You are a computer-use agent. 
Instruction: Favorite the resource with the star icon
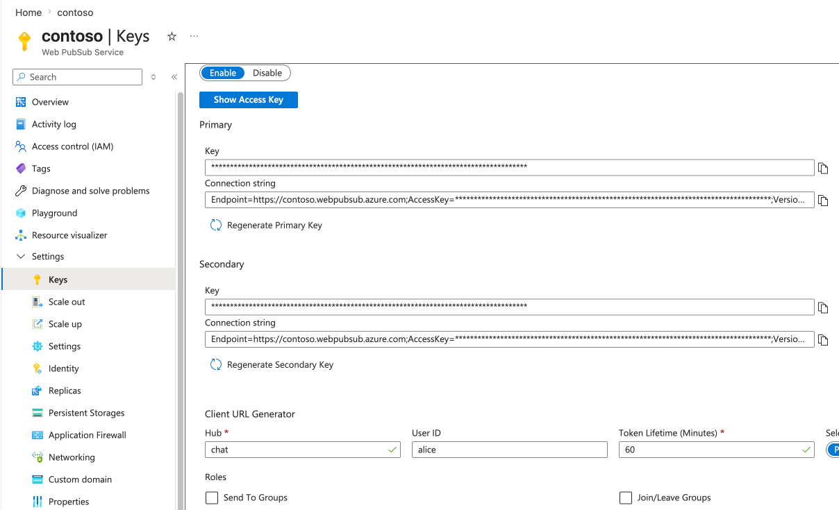click(x=172, y=36)
